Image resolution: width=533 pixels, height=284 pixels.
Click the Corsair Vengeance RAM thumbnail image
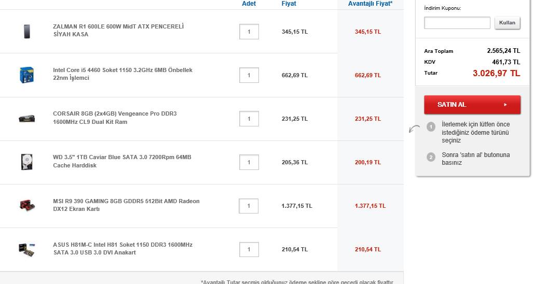pos(26,118)
